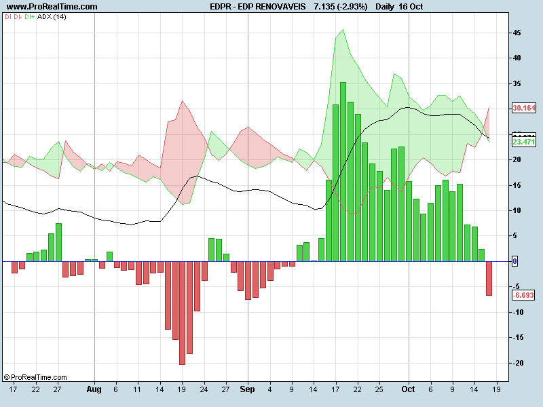This screenshot has height=407, width=543.
Task: Select the positive 15 axis tick
Action: click(517, 185)
